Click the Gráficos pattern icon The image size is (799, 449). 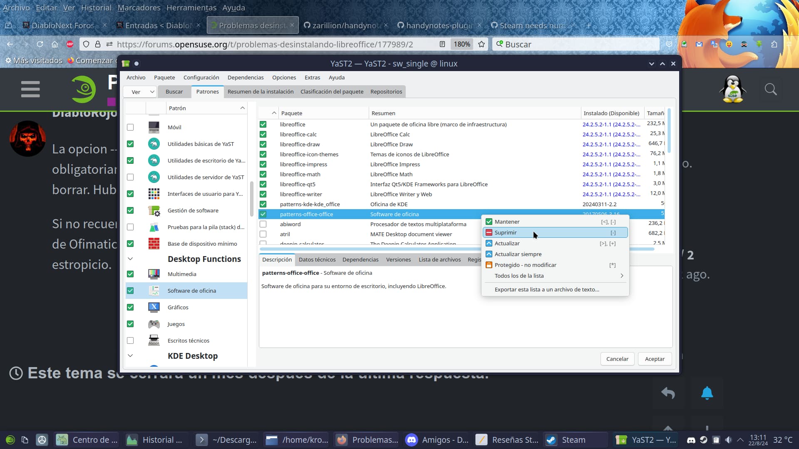click(154, 307)
